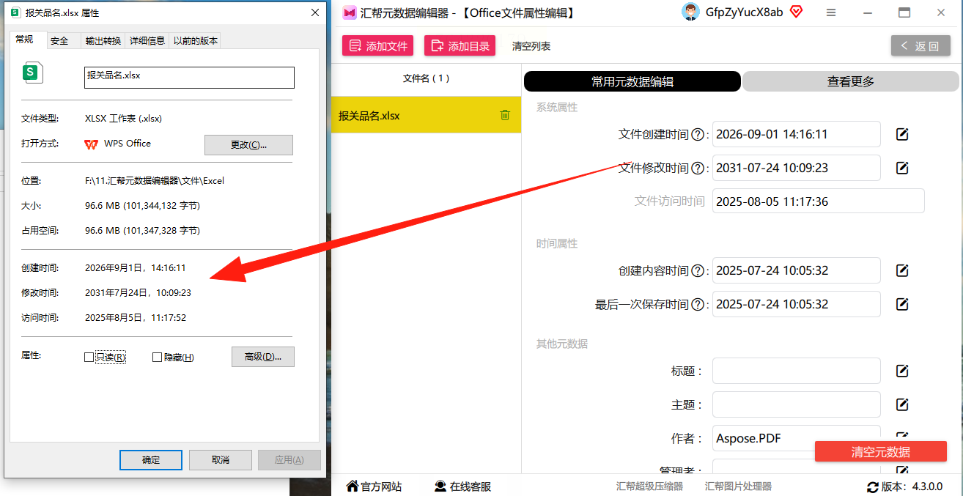Click 文件访问时间 value field
963x496 pixels.
click(819, 201)
